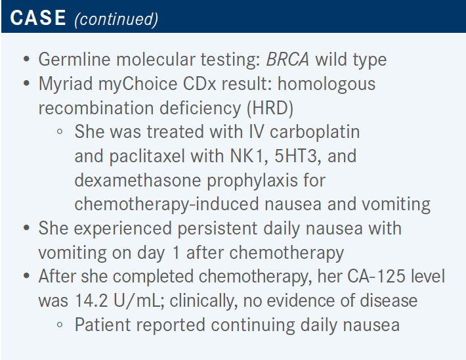Viewport: 466px width, 360px height.
Task: Click the CASE header title
Action: [39, 18]
